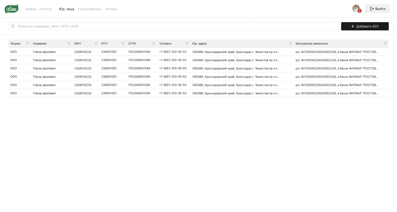Click the Телефон column filter icon
This screenshot has width=397, height=212.
point(187,44)
